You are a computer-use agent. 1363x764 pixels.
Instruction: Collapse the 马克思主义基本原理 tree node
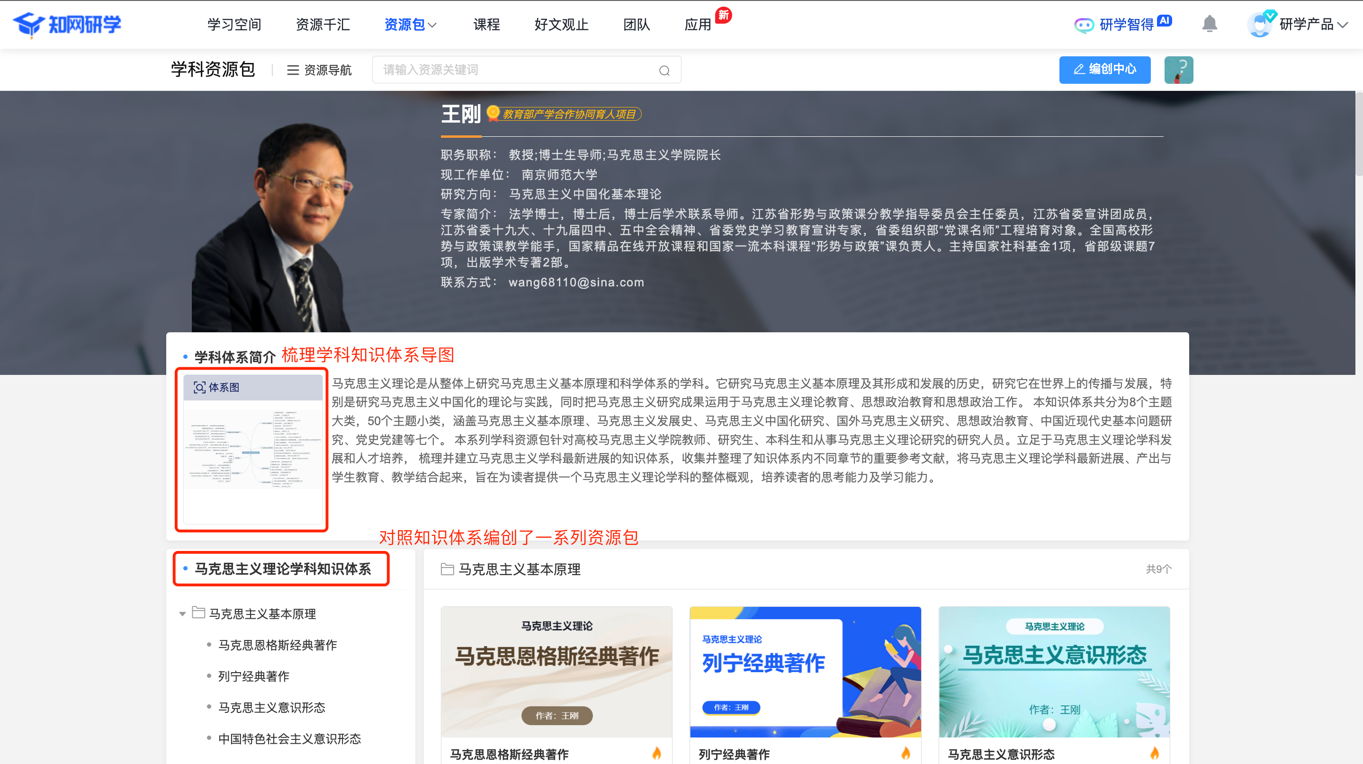click(x=182, y=614)
